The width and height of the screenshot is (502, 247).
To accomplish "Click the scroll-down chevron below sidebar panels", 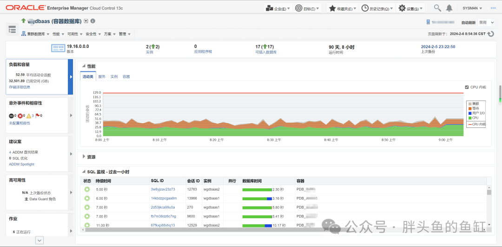I will click(40, 240).
